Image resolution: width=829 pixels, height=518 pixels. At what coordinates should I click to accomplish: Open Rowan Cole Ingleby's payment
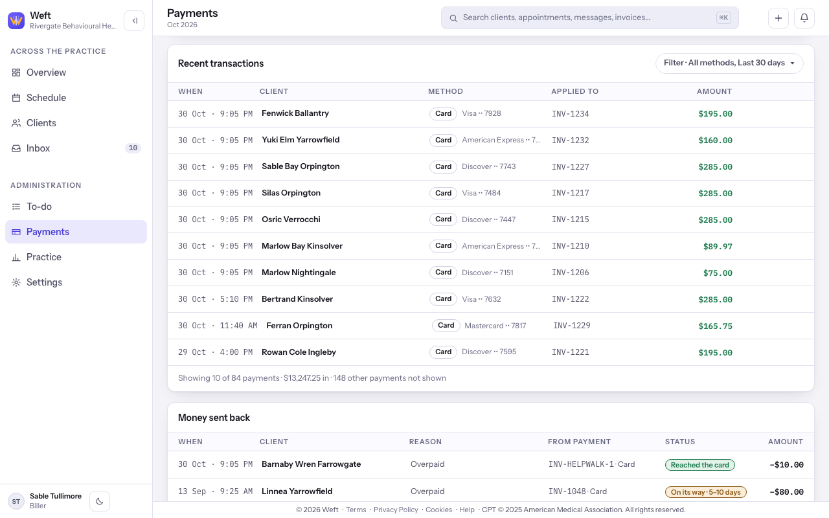pyautogui.click(x=491, y=352)
